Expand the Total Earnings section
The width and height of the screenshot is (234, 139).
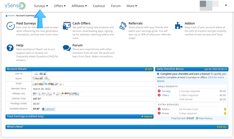pos(146,116)
